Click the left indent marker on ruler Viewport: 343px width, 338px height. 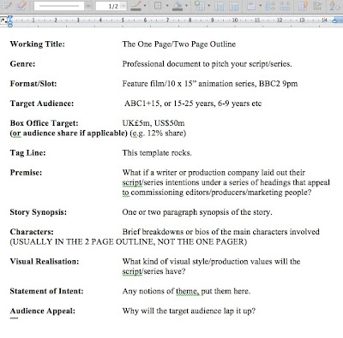(10, 21)
